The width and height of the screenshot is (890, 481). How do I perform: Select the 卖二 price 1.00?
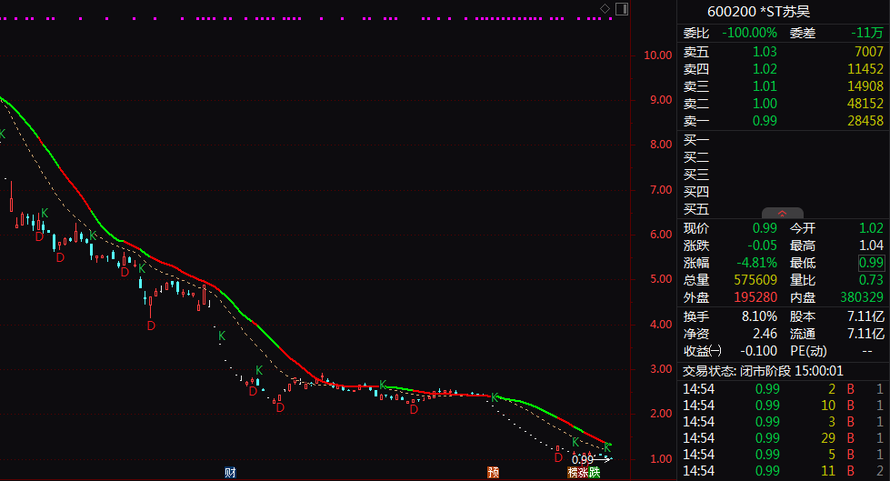pyautogui.click(x=765, y=104)
